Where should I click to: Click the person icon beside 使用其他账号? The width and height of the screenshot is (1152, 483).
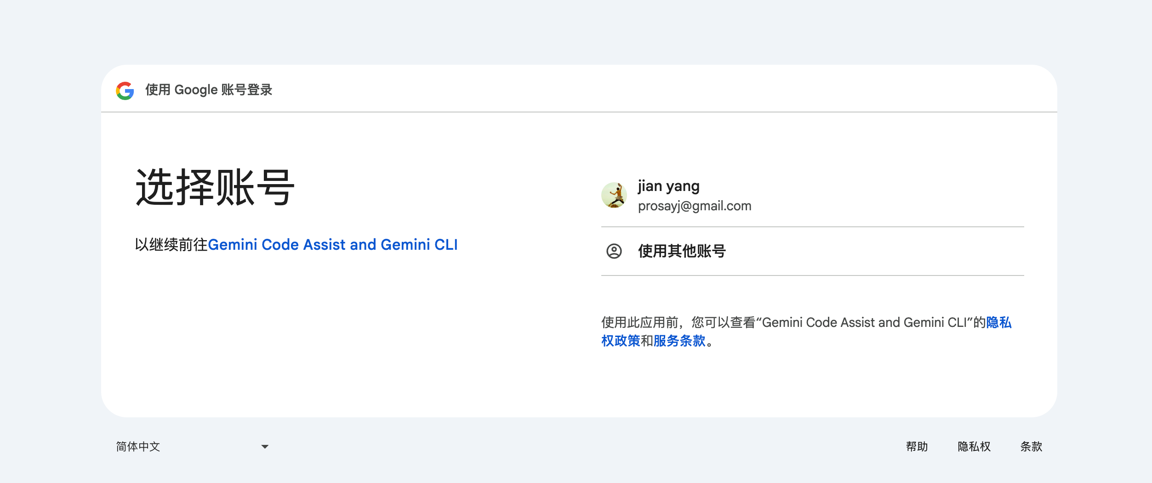614,251
